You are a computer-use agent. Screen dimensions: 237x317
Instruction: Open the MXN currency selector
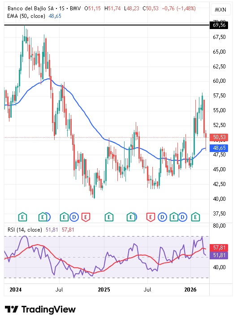[x=220, y=9]
